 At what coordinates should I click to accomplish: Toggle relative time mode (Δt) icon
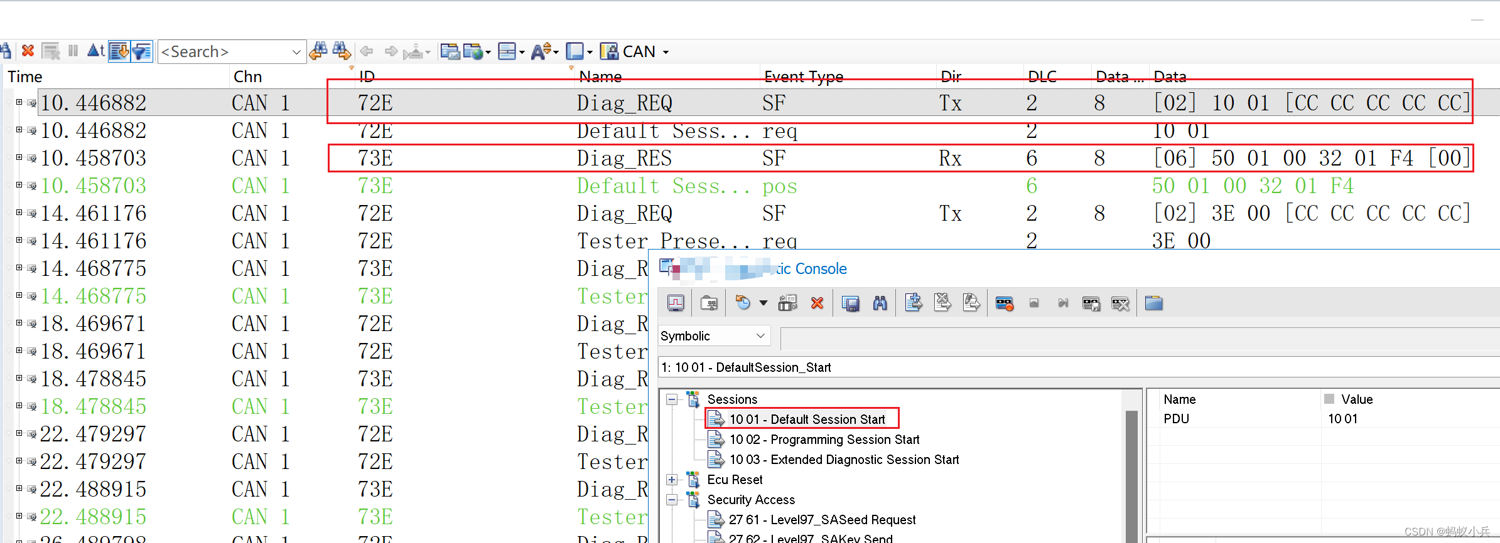(x=95, y=51)
